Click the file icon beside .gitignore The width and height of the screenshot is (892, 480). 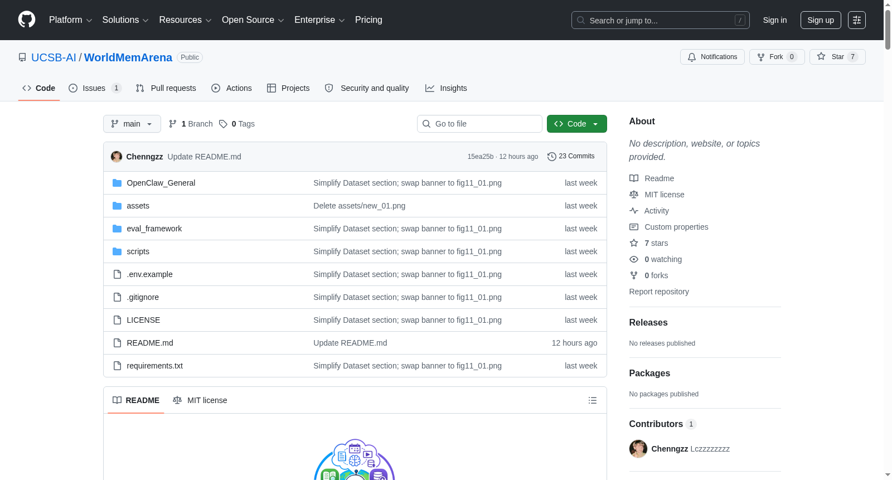click(117, 297)
